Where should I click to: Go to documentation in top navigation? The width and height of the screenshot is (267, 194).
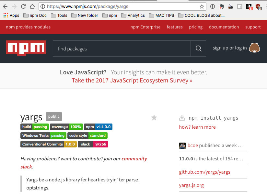pyautogui.click(x=224, y=27)
